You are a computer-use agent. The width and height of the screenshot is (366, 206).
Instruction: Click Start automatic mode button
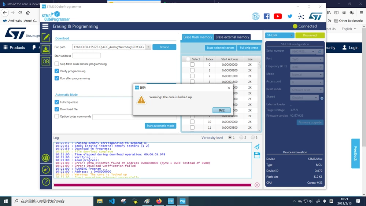point(160,126)
